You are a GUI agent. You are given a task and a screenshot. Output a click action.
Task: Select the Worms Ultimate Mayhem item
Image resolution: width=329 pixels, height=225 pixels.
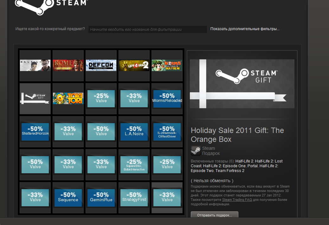[x=167, y=66]
